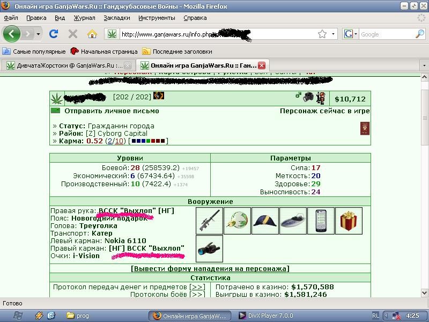Click the red passport icon
This screenshot has width=429, height=322.
pyautogui.click(x=365, y=128)
